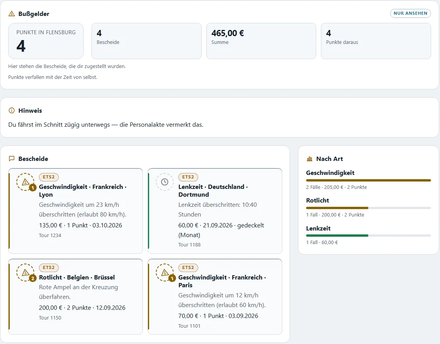This screenshot has height=344, width=440.
Task: Click the text 'Punkte verfallen mit der Zeit von selbst.'
Action: pos(53,77)
